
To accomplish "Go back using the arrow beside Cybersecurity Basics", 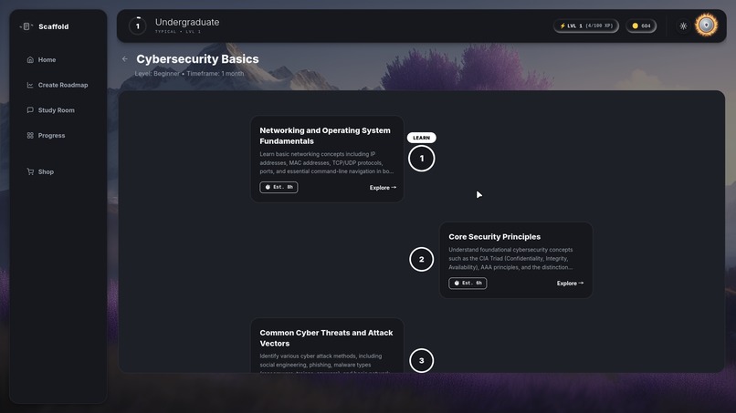I will coord(125,59).
